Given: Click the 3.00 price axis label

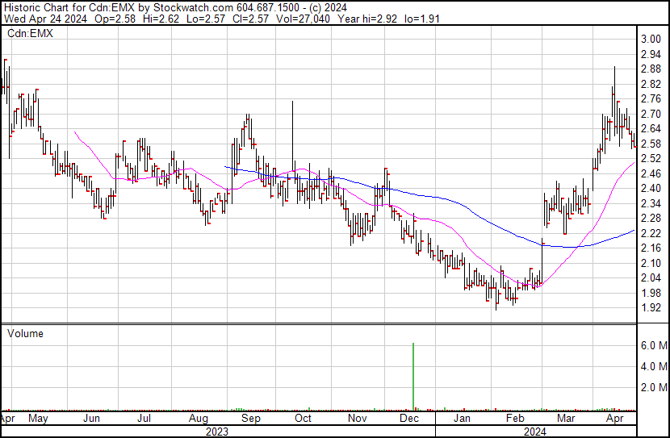Looking at the screenshot, I should (x=651, y=40).
